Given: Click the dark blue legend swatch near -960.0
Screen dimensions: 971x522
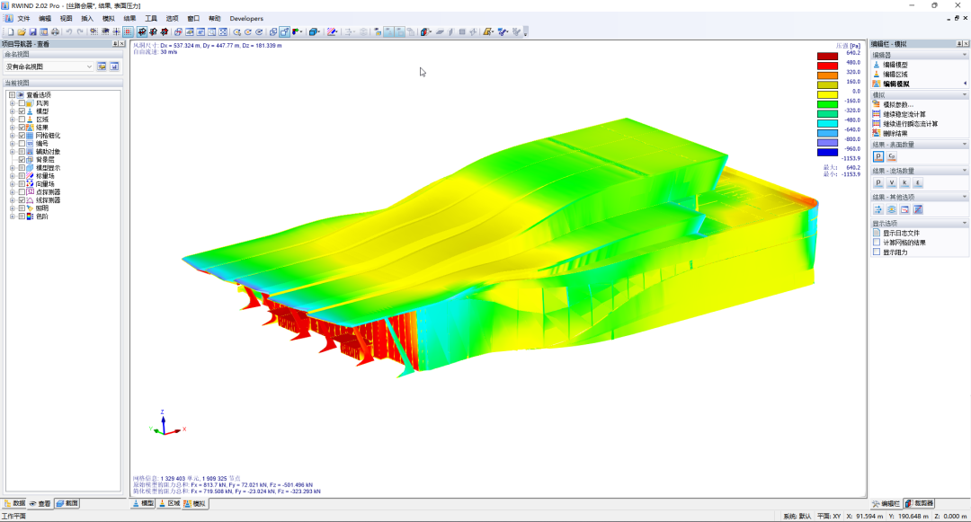Looking at the screenshot, I should (827, 152).
